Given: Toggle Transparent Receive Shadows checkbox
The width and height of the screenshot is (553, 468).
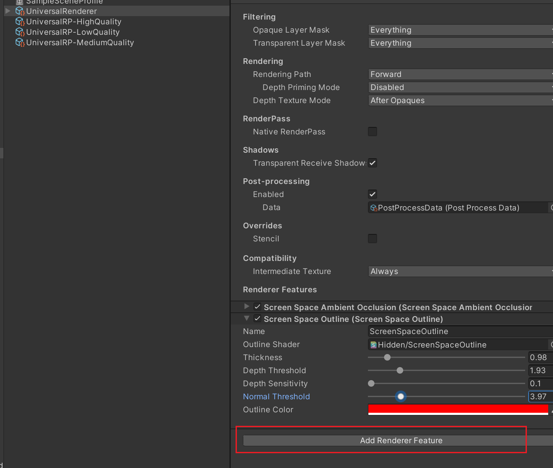Looking at the screenshot, I should [372, 163].
